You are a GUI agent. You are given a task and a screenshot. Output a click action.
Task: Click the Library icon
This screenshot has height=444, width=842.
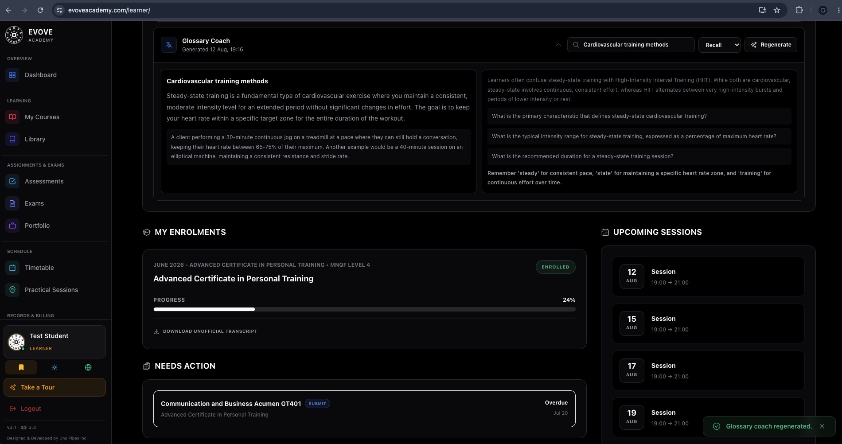pyautogui.click(x=12, y=139)
